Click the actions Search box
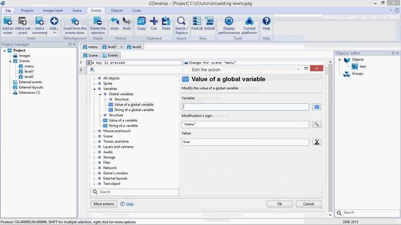The image size is (401, 225). pyautogui.click(x=135, y=192)
